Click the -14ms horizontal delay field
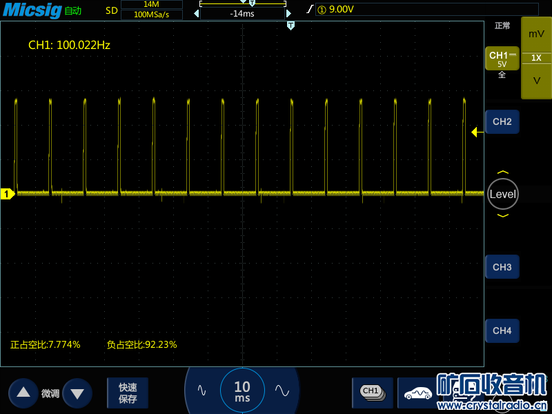This screenshot has height=414, width=552. coord(241,13)
